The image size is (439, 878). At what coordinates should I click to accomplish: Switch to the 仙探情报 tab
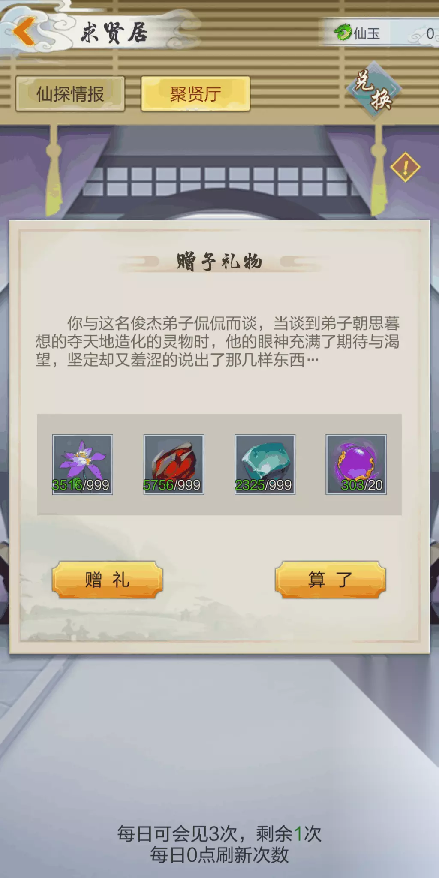[70, 94]
